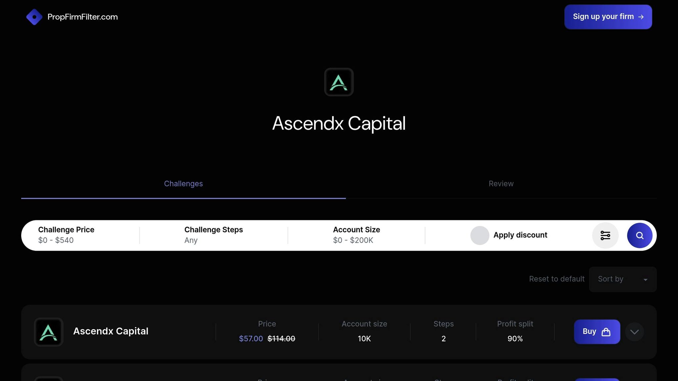The height and width of the screenshot is (381, 678).
Task: Click the discount coin icon beside Apply discount
Action: [479, 235]
